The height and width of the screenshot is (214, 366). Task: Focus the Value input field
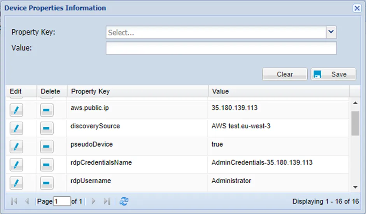coord(221,48)
